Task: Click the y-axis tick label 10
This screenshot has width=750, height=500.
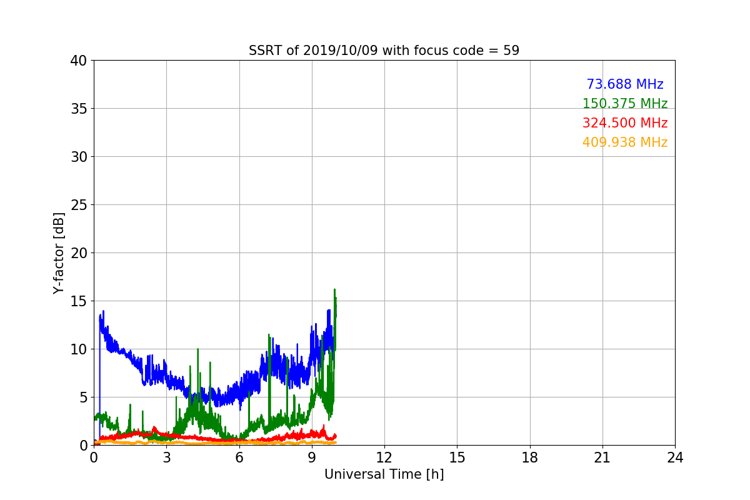Action: [78, 349]
